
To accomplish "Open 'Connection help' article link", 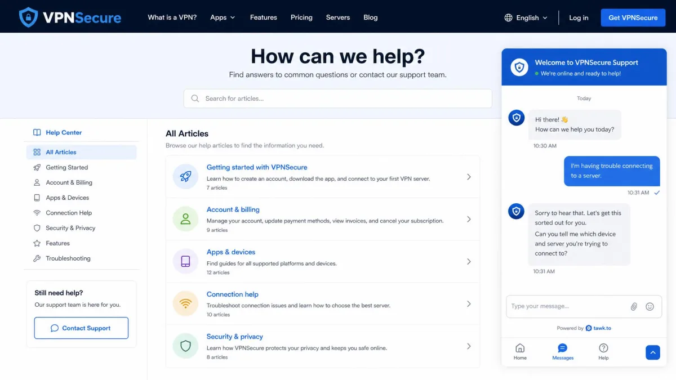I will click(233, 294).
